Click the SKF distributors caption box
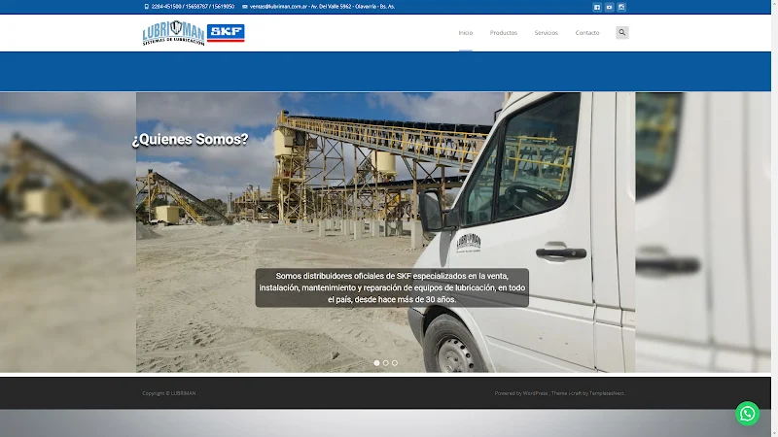The height and width of the screenshot is (437, 778). tap(392, 287)
